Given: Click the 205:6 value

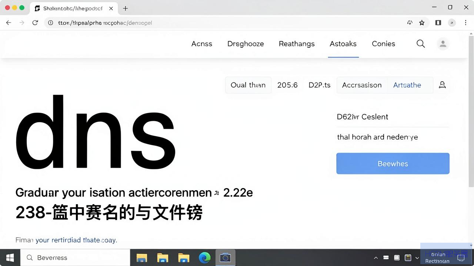Looking at the screenshot, I should pos(287,85).
